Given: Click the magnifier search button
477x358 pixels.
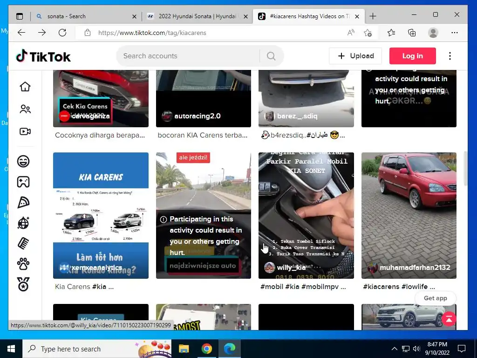Looking at the screenshot, I should (x=271, y=56).
